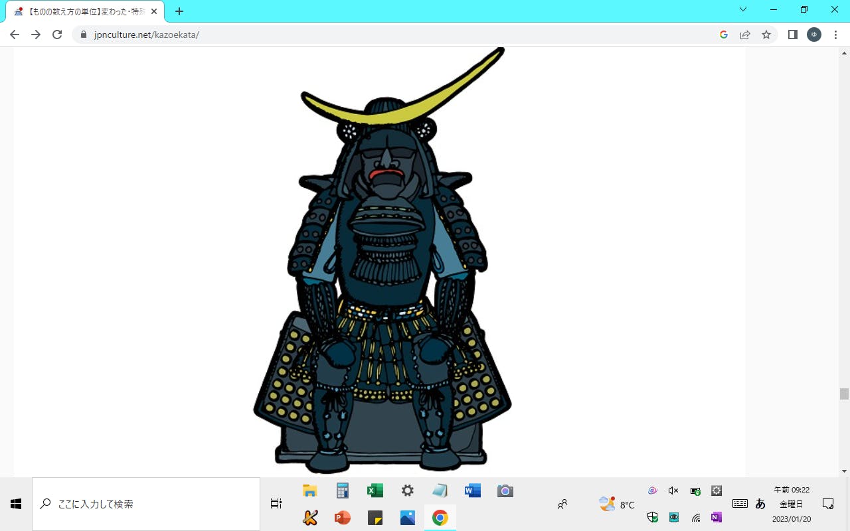
Task: Expand the tab search chevron
Action: pos(743,10)
